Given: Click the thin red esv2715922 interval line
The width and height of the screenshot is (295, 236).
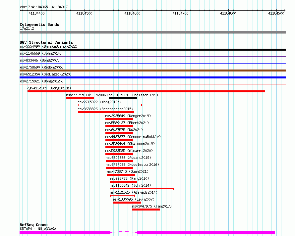Looking at the screenshot, I should [110, 105].
